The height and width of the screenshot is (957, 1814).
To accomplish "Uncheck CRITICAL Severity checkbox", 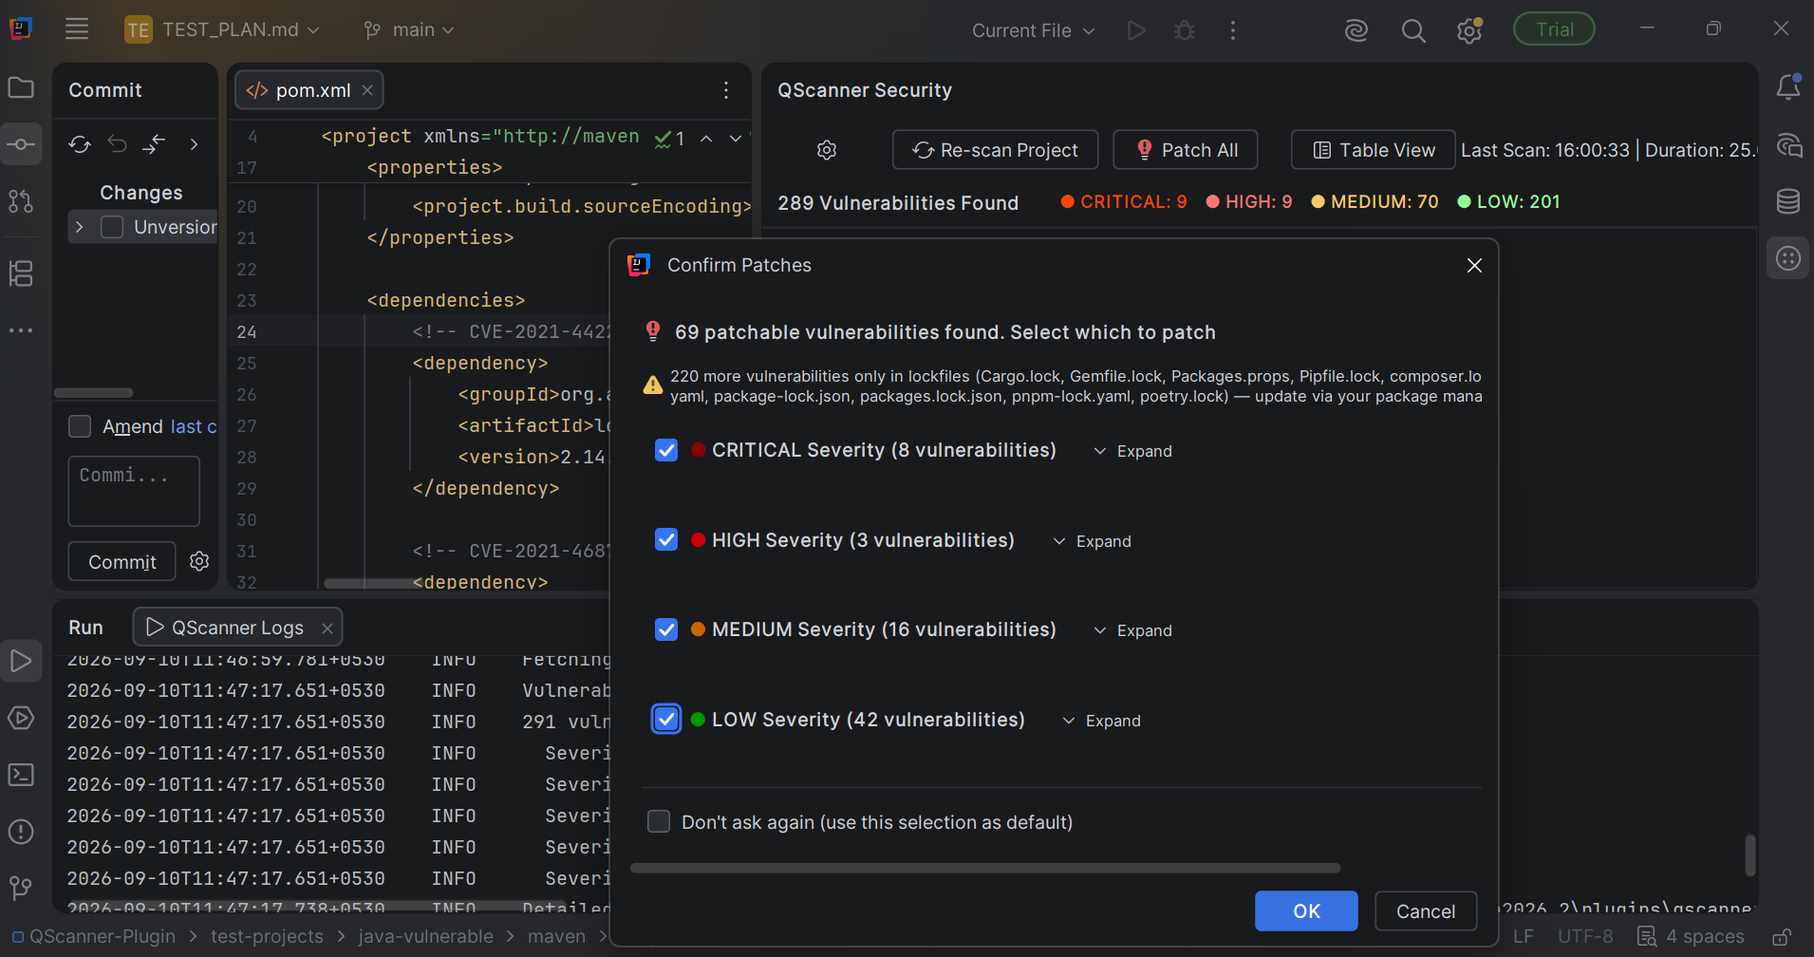I will click(x=666, y=450).
